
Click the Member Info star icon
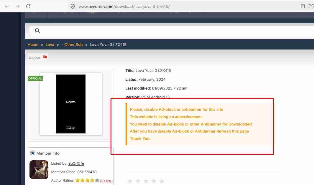tap(33, 153)
